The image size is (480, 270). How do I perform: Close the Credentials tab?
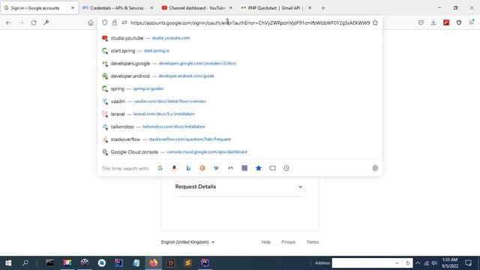[151, 8]
